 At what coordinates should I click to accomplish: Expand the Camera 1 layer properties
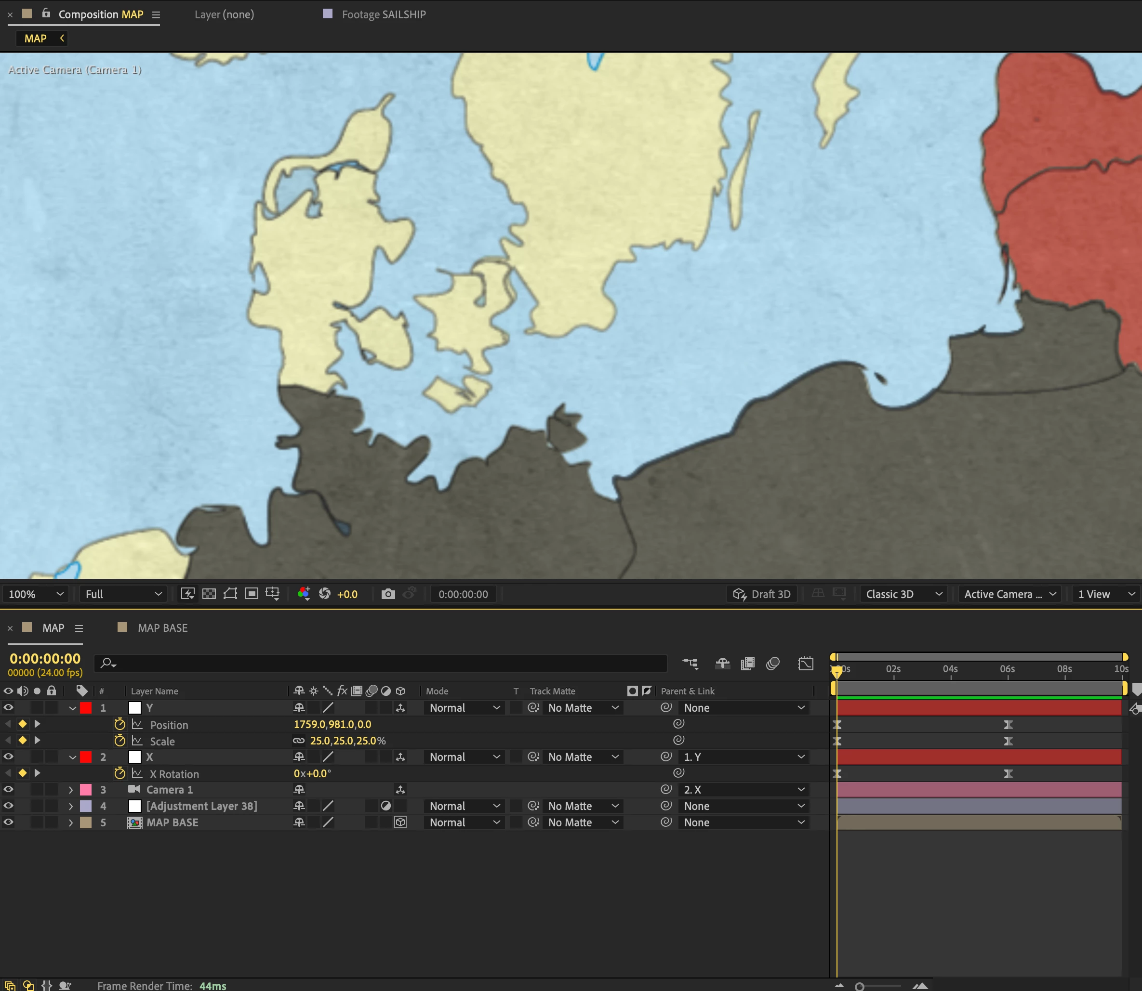[71, 790]
